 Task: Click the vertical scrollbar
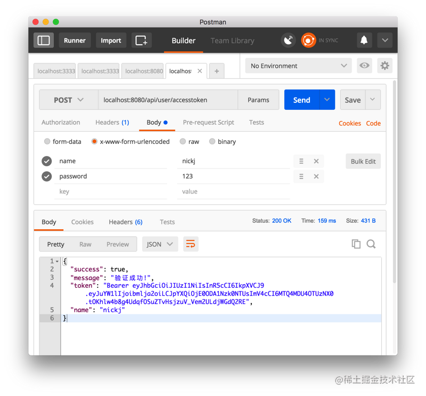pyautogui.click(x=395, y=182)
